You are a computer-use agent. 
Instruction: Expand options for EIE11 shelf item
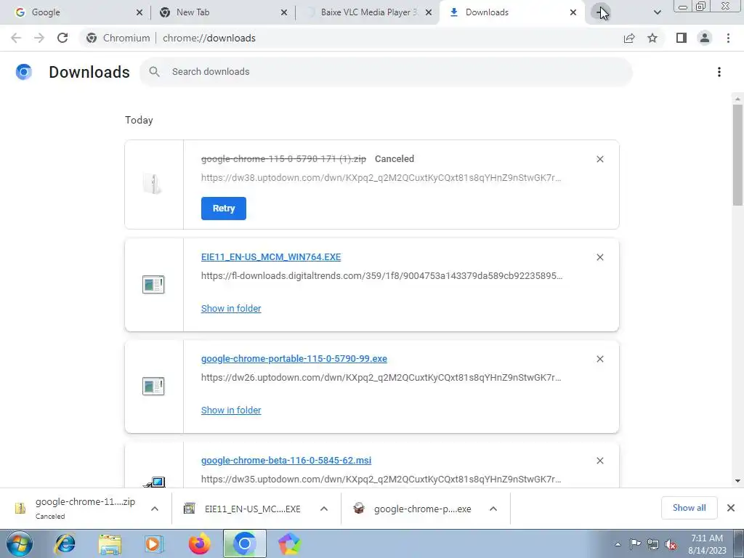tap(324, 509)
